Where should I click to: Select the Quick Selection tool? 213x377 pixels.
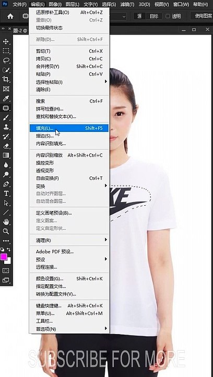click(x=6, y=70)
